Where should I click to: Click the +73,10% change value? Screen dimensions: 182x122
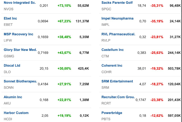click(x=64, y=6)
